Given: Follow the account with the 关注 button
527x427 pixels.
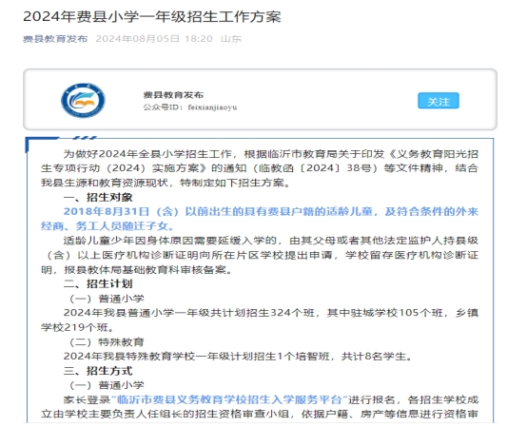Looking at the screenshot, I should pyautogui.click(x=439, y=101).
